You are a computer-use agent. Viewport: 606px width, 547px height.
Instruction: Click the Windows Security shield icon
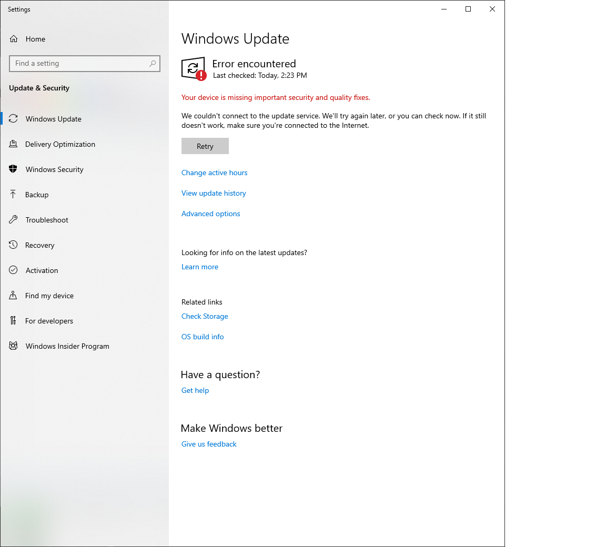(13, 169)
